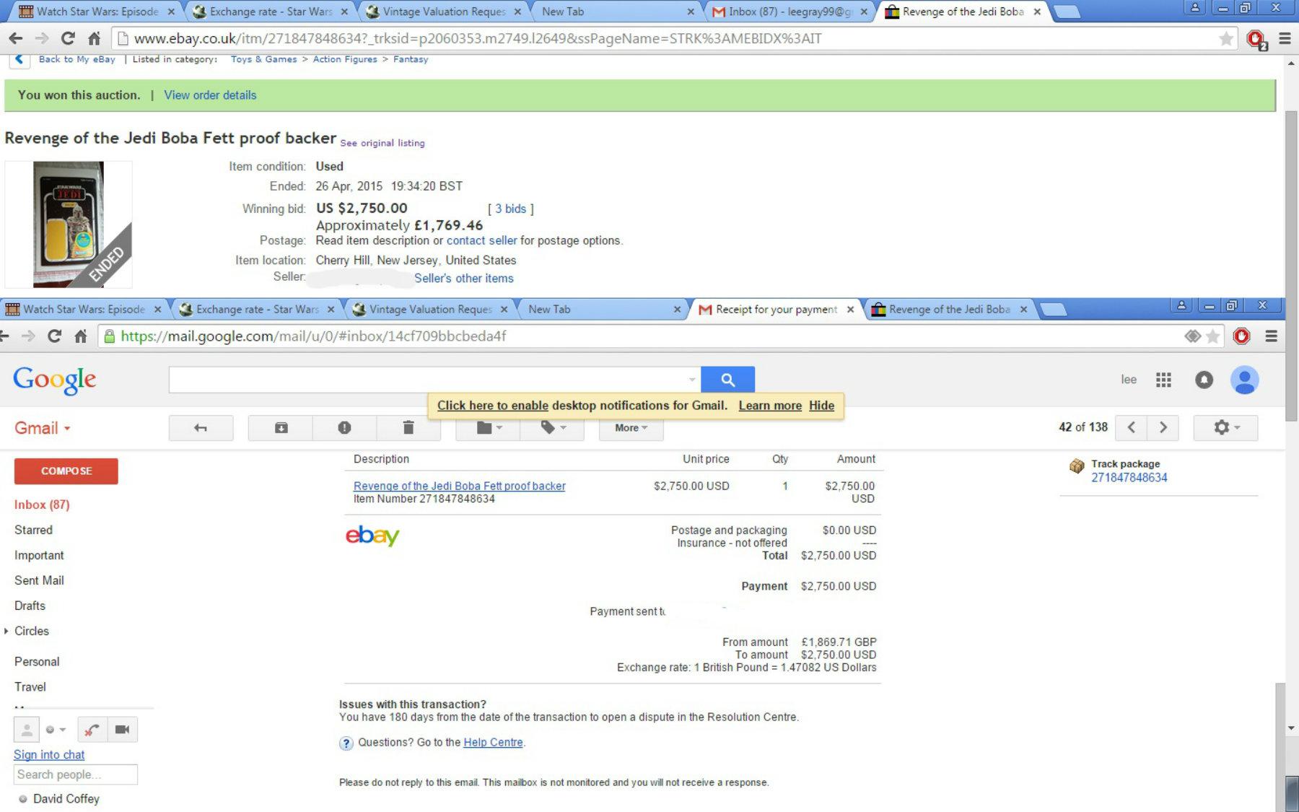Switch to Vintage Valuation tab in lower window
The width and height of the screenshot is (1299, 812).
coord(430,309)
